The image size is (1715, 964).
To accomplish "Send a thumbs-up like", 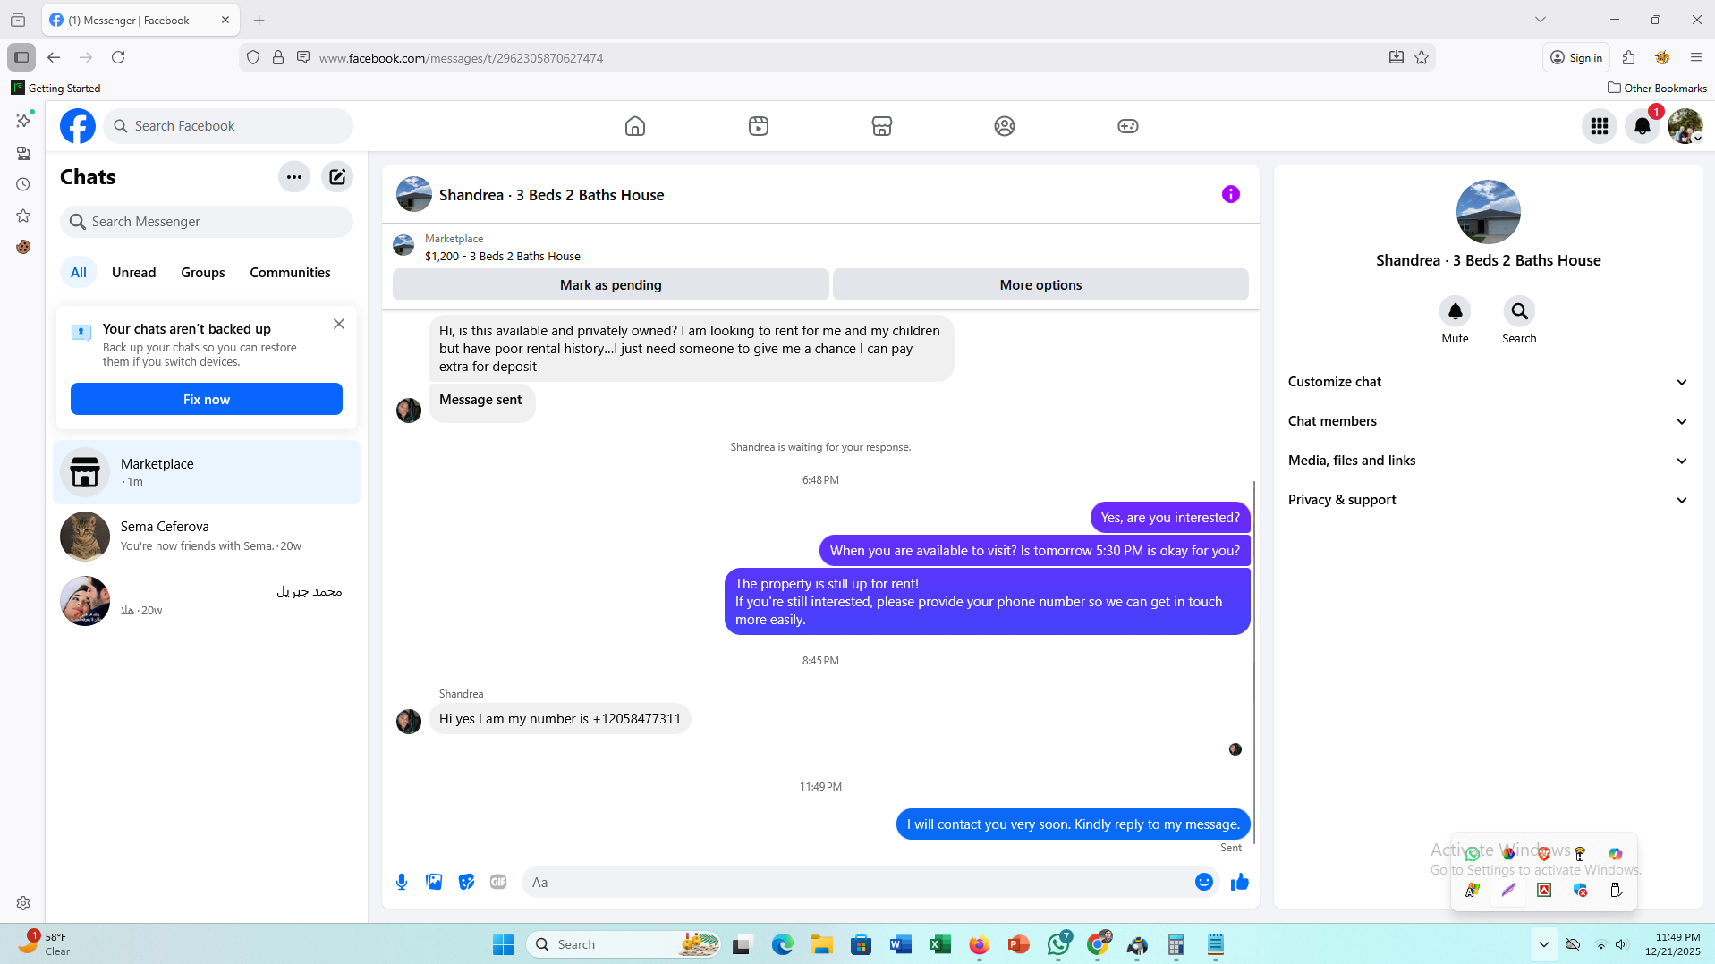I will [x=1240, y=883].
